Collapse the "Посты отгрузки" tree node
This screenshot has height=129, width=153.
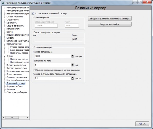[5, 44]
